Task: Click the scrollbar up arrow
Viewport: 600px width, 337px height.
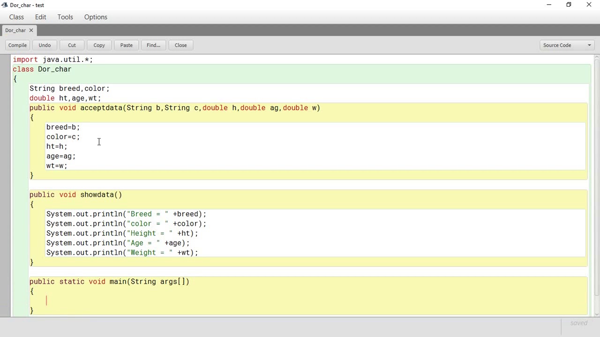Action: 597,57
